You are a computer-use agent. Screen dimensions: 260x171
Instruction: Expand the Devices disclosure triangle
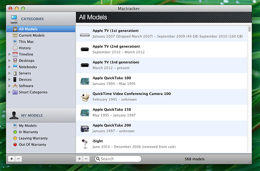(x=10, y=79)
